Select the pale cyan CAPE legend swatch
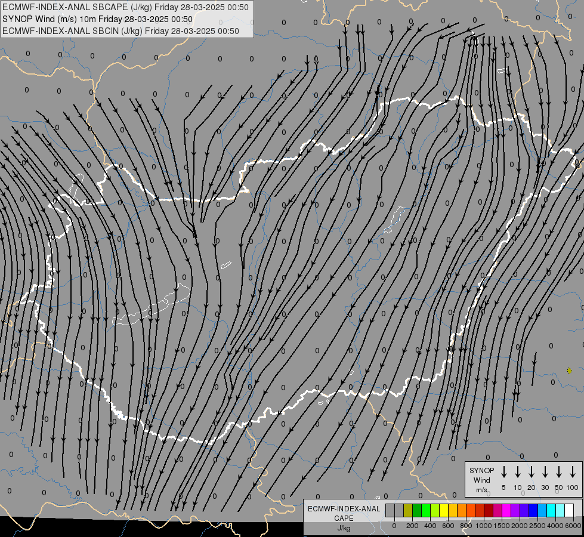The height and width of the screenshot is (537, 584). (560, 510)
